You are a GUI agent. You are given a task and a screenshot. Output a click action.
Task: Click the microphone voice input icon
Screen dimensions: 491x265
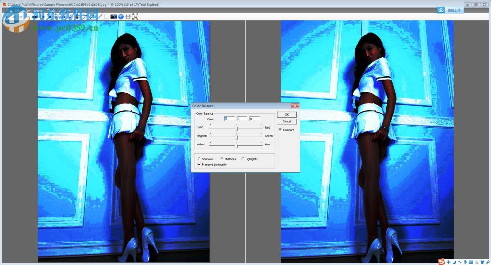(465, 262)
